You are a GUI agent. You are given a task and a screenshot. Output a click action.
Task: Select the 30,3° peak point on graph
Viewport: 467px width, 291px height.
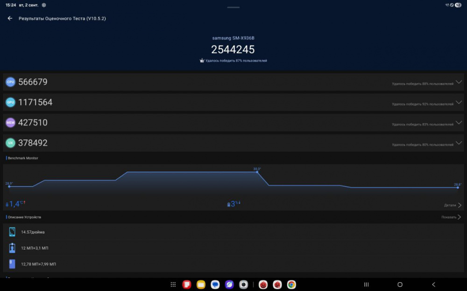click(x=257, y=172)
